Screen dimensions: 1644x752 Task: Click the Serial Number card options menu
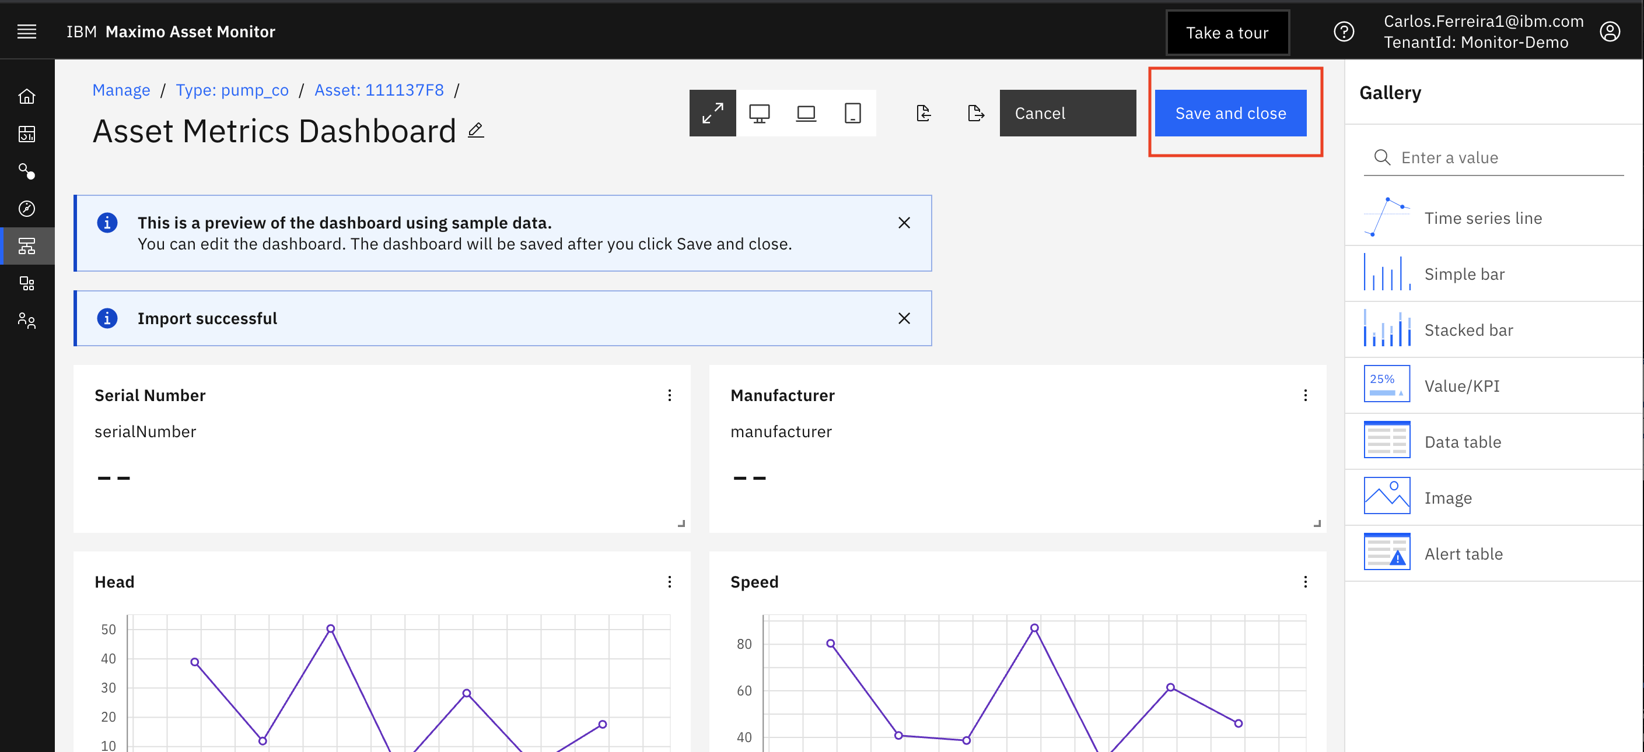click(x=670, y=395)
